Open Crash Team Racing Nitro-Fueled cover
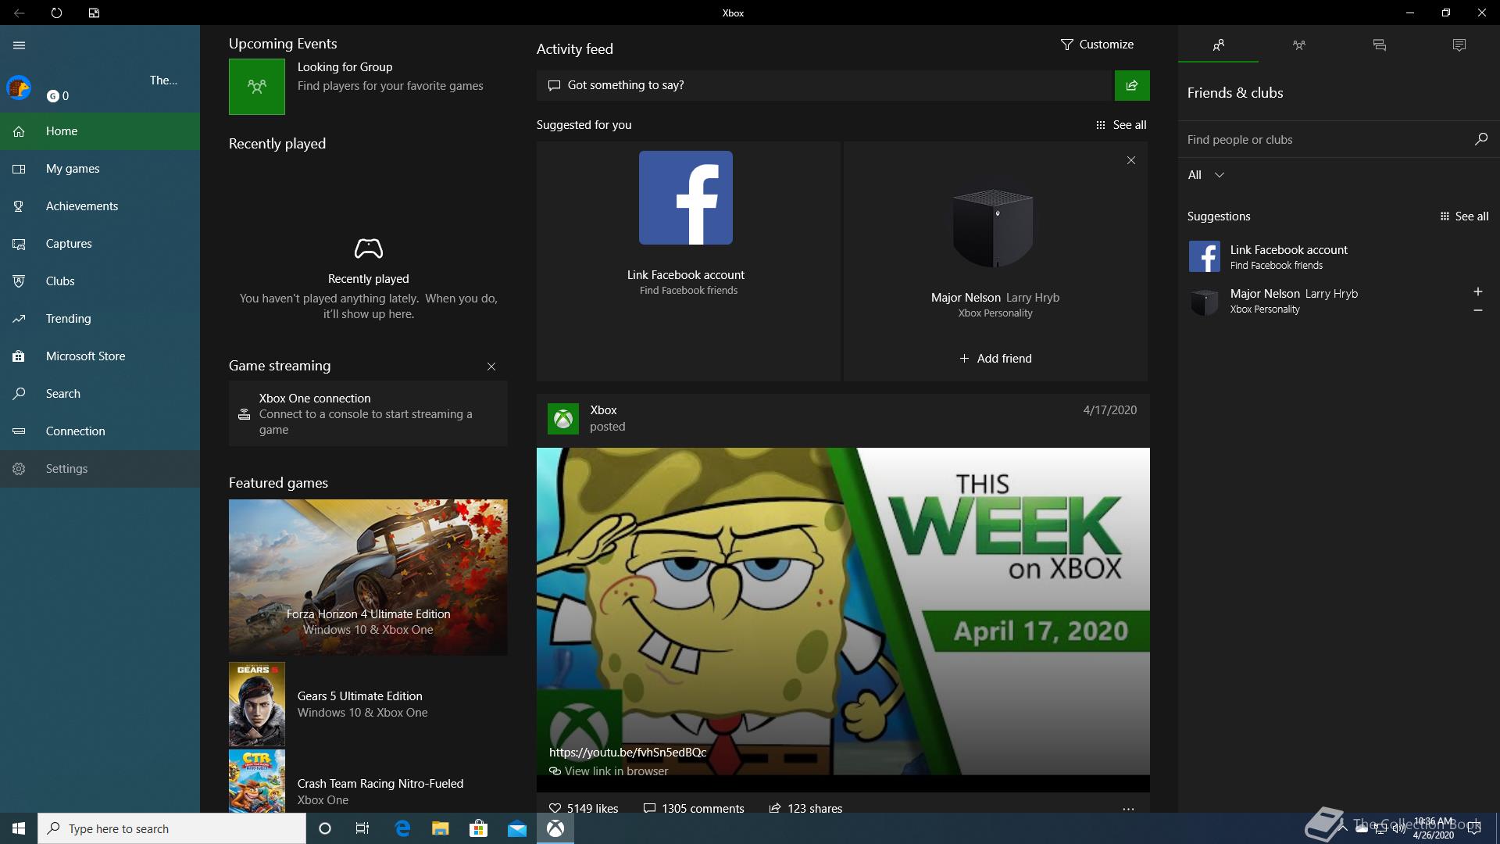This screenshot has height=844, width=1500. point(257,781)
